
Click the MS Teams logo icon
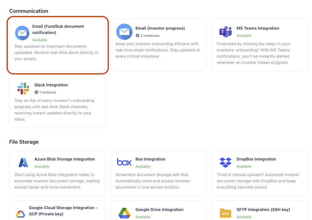[226, 32]
